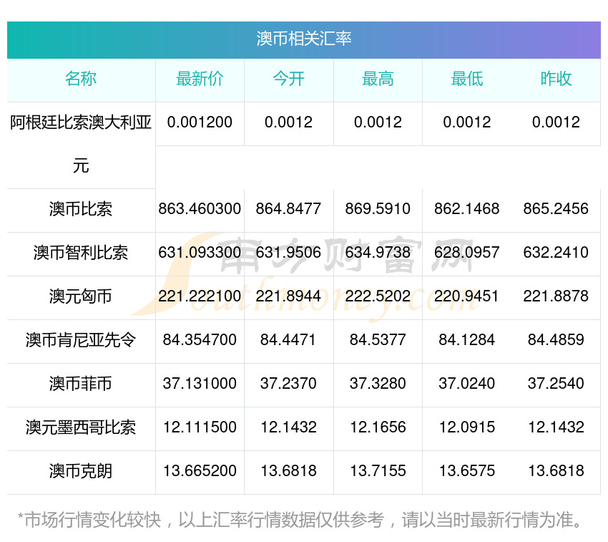Select the 84.4859 previous close cell
608x542 pixels.
(x=556, y=341)
